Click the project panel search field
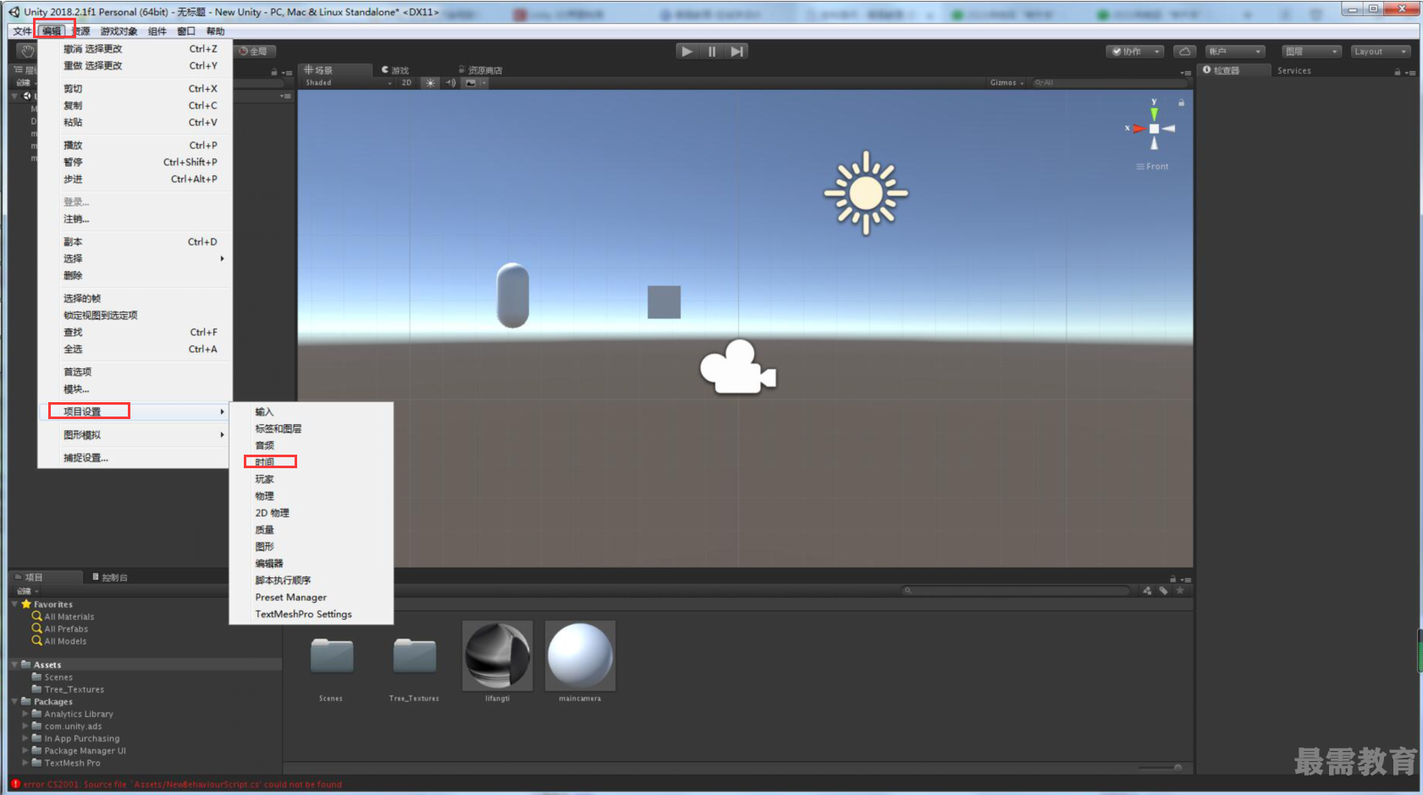The width and height of the screenshot is (1423, 795). pyautogui.click(x=1017, y=591)
